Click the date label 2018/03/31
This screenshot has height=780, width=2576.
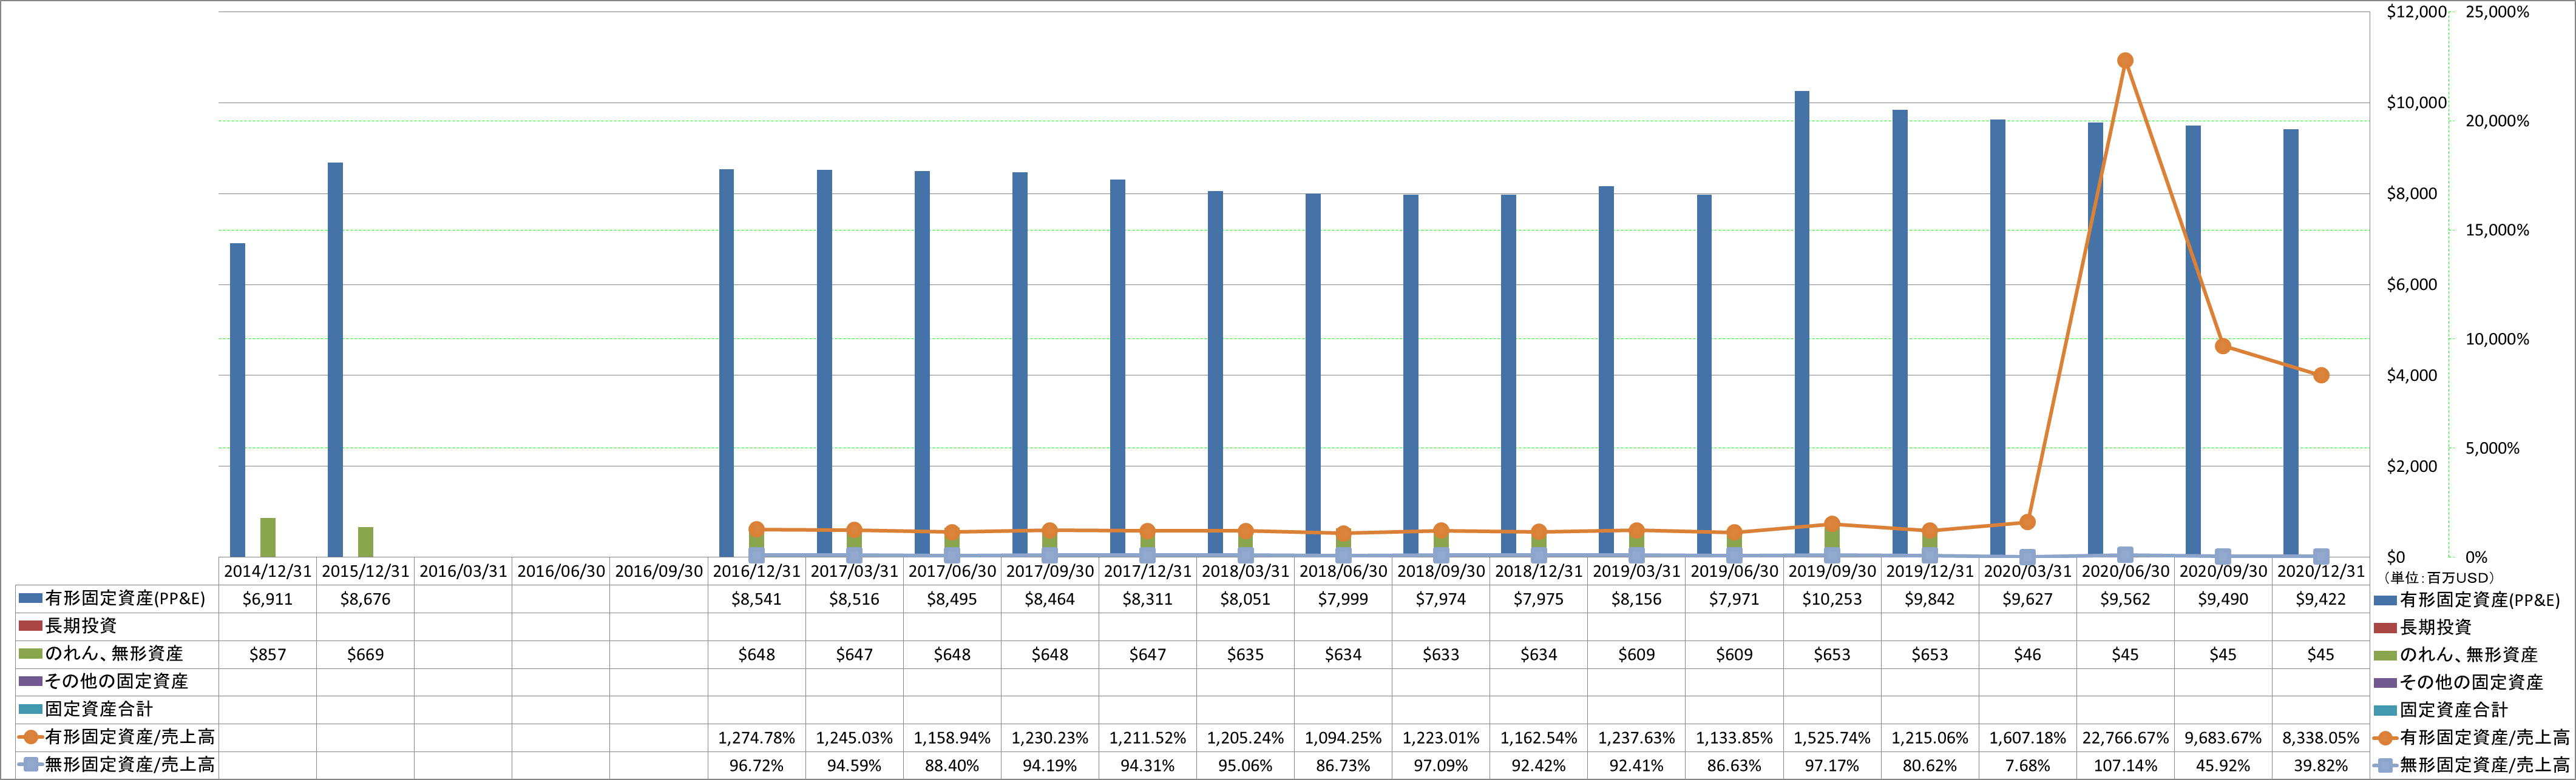click(x=1246, y=571)
